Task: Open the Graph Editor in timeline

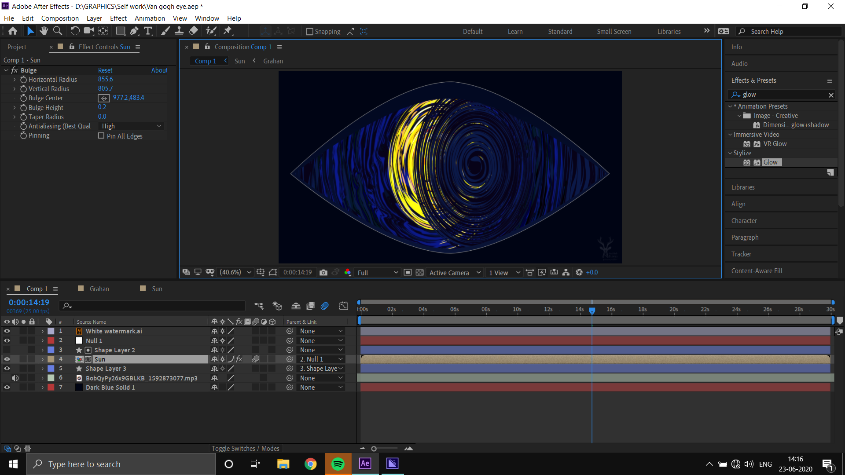Action: point(344,306)
